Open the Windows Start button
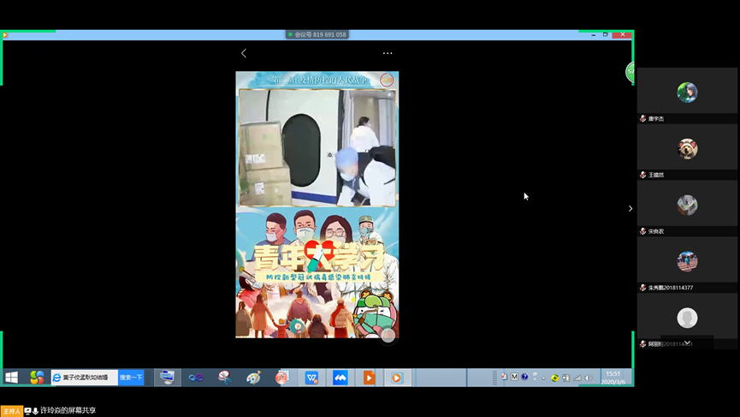Image resolution: width=740 pixels, height=417 pixels. tap(12, 378)
